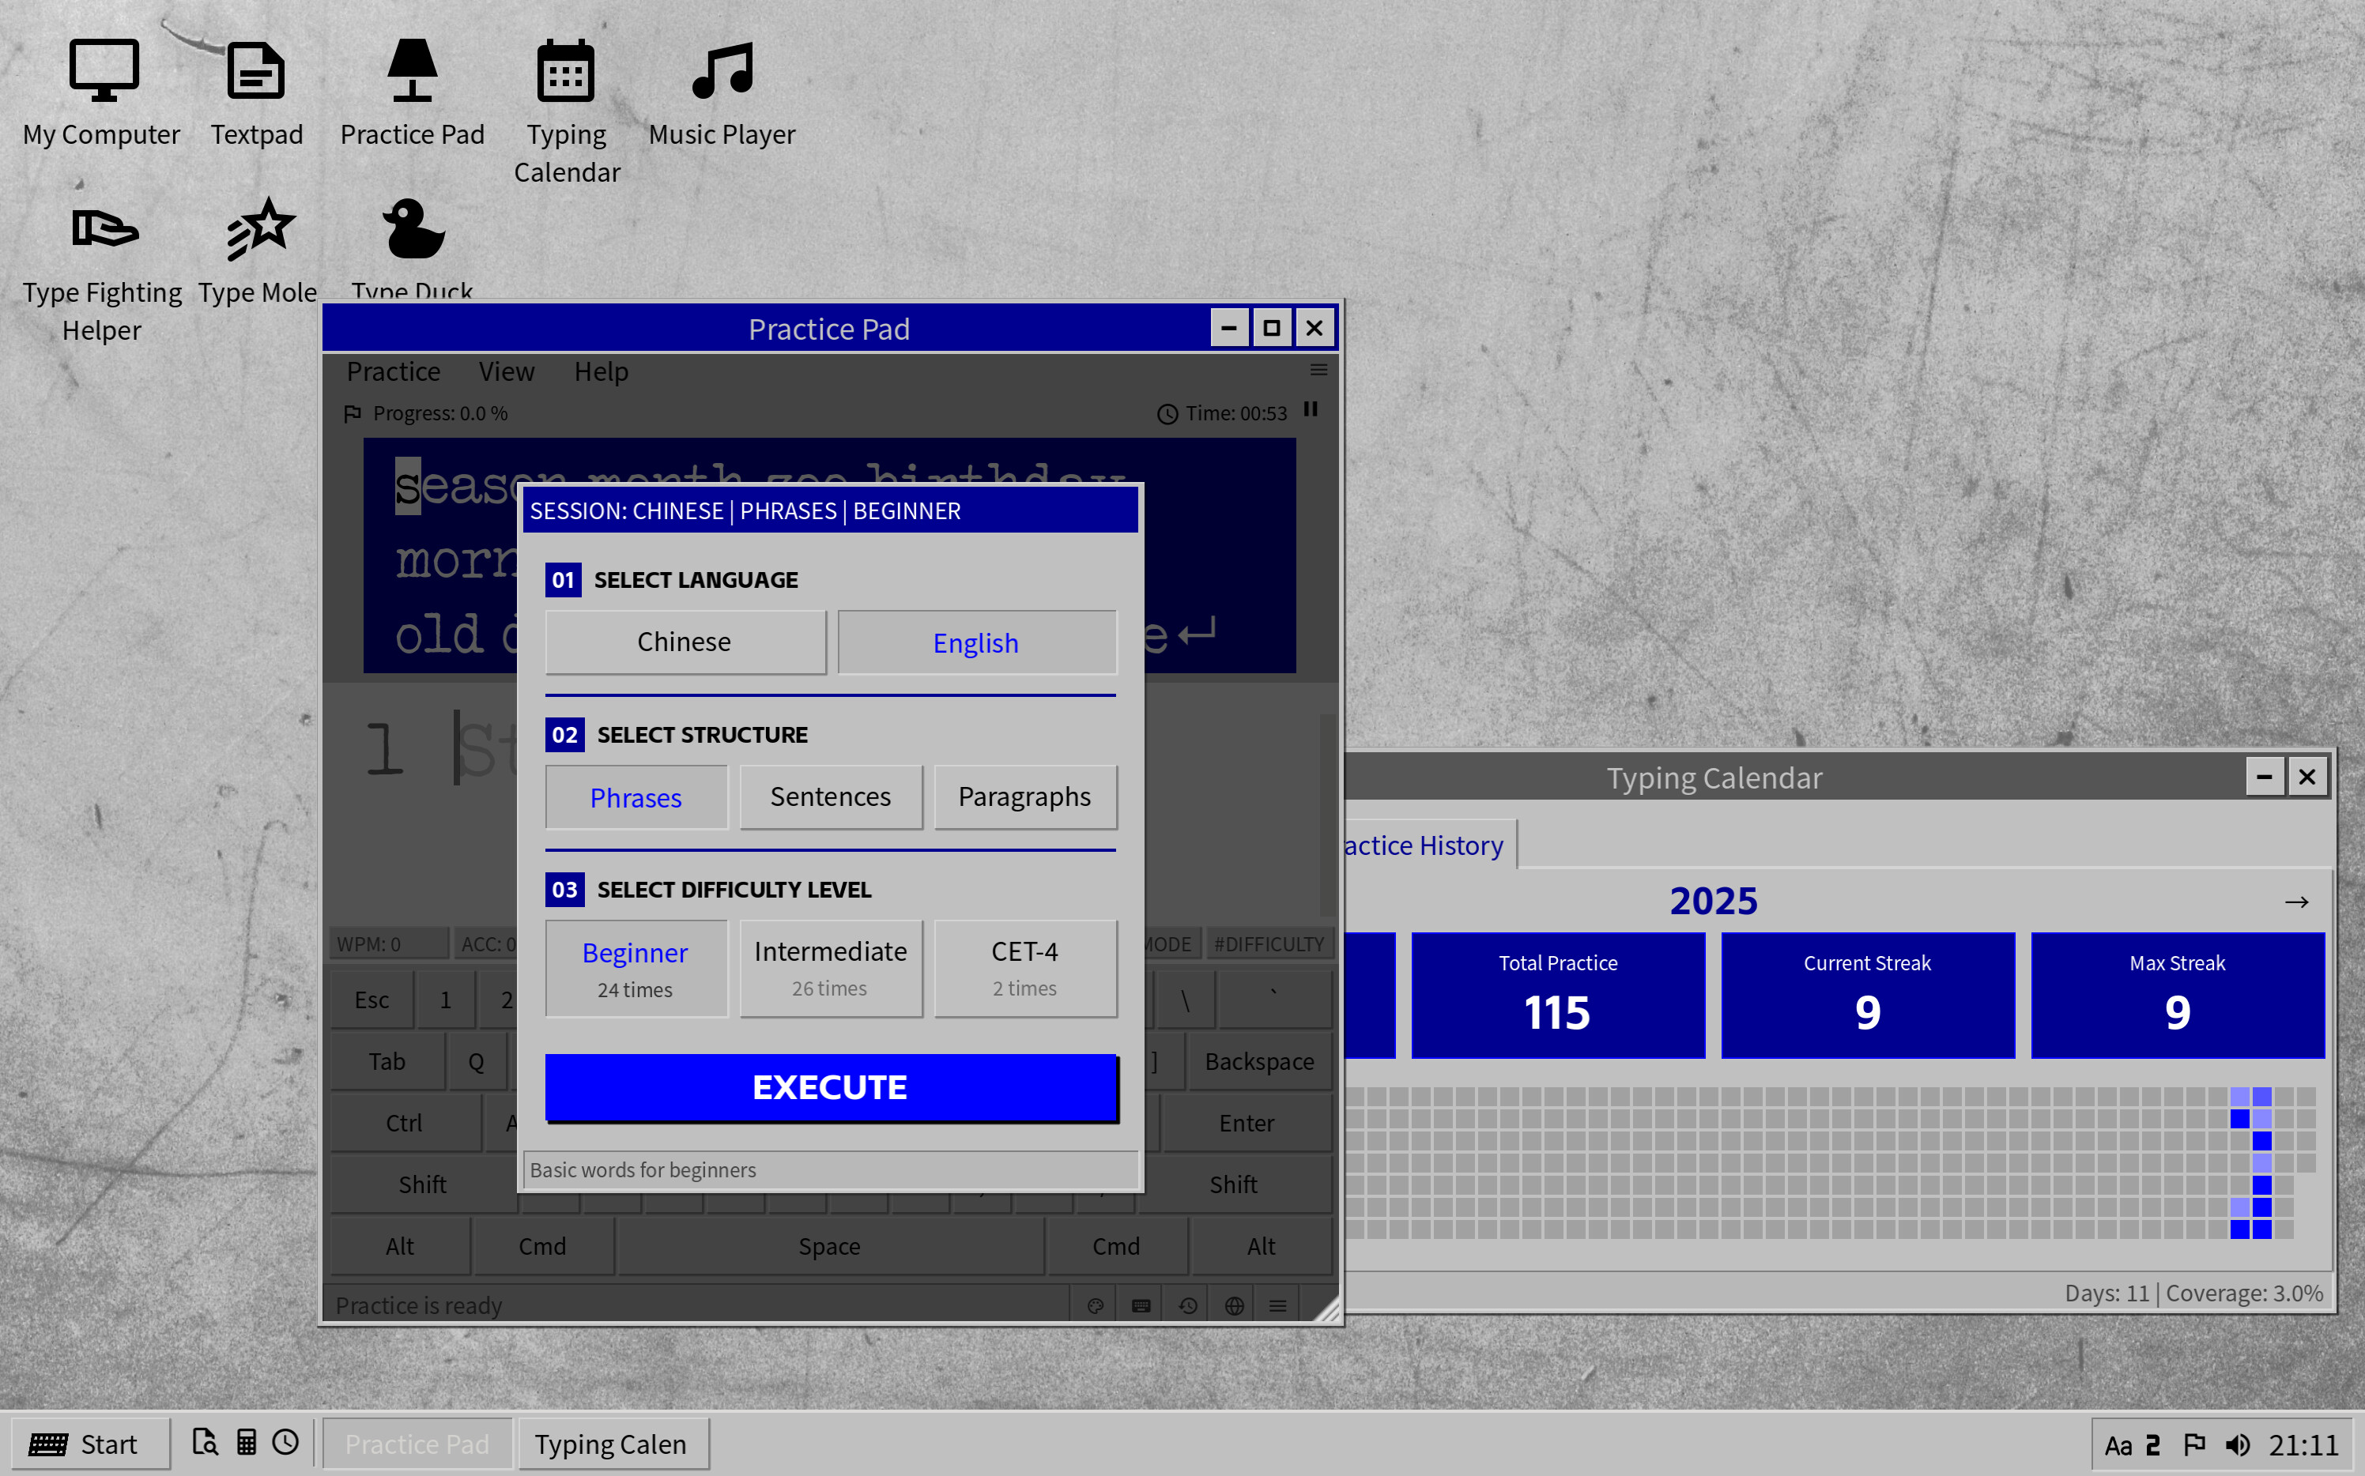
Task: Open the color palette icon in Practice Pad status bar
Action: (1095, 1305)
